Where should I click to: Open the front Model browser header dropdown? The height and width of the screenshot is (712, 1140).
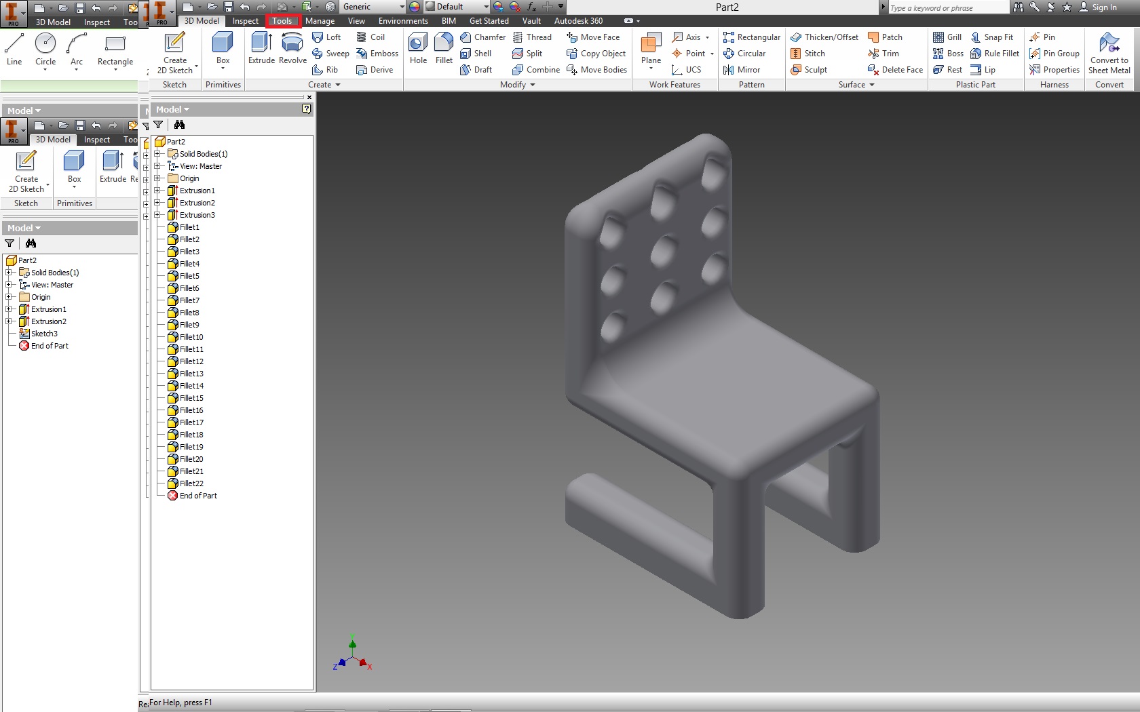coord(173,109)
